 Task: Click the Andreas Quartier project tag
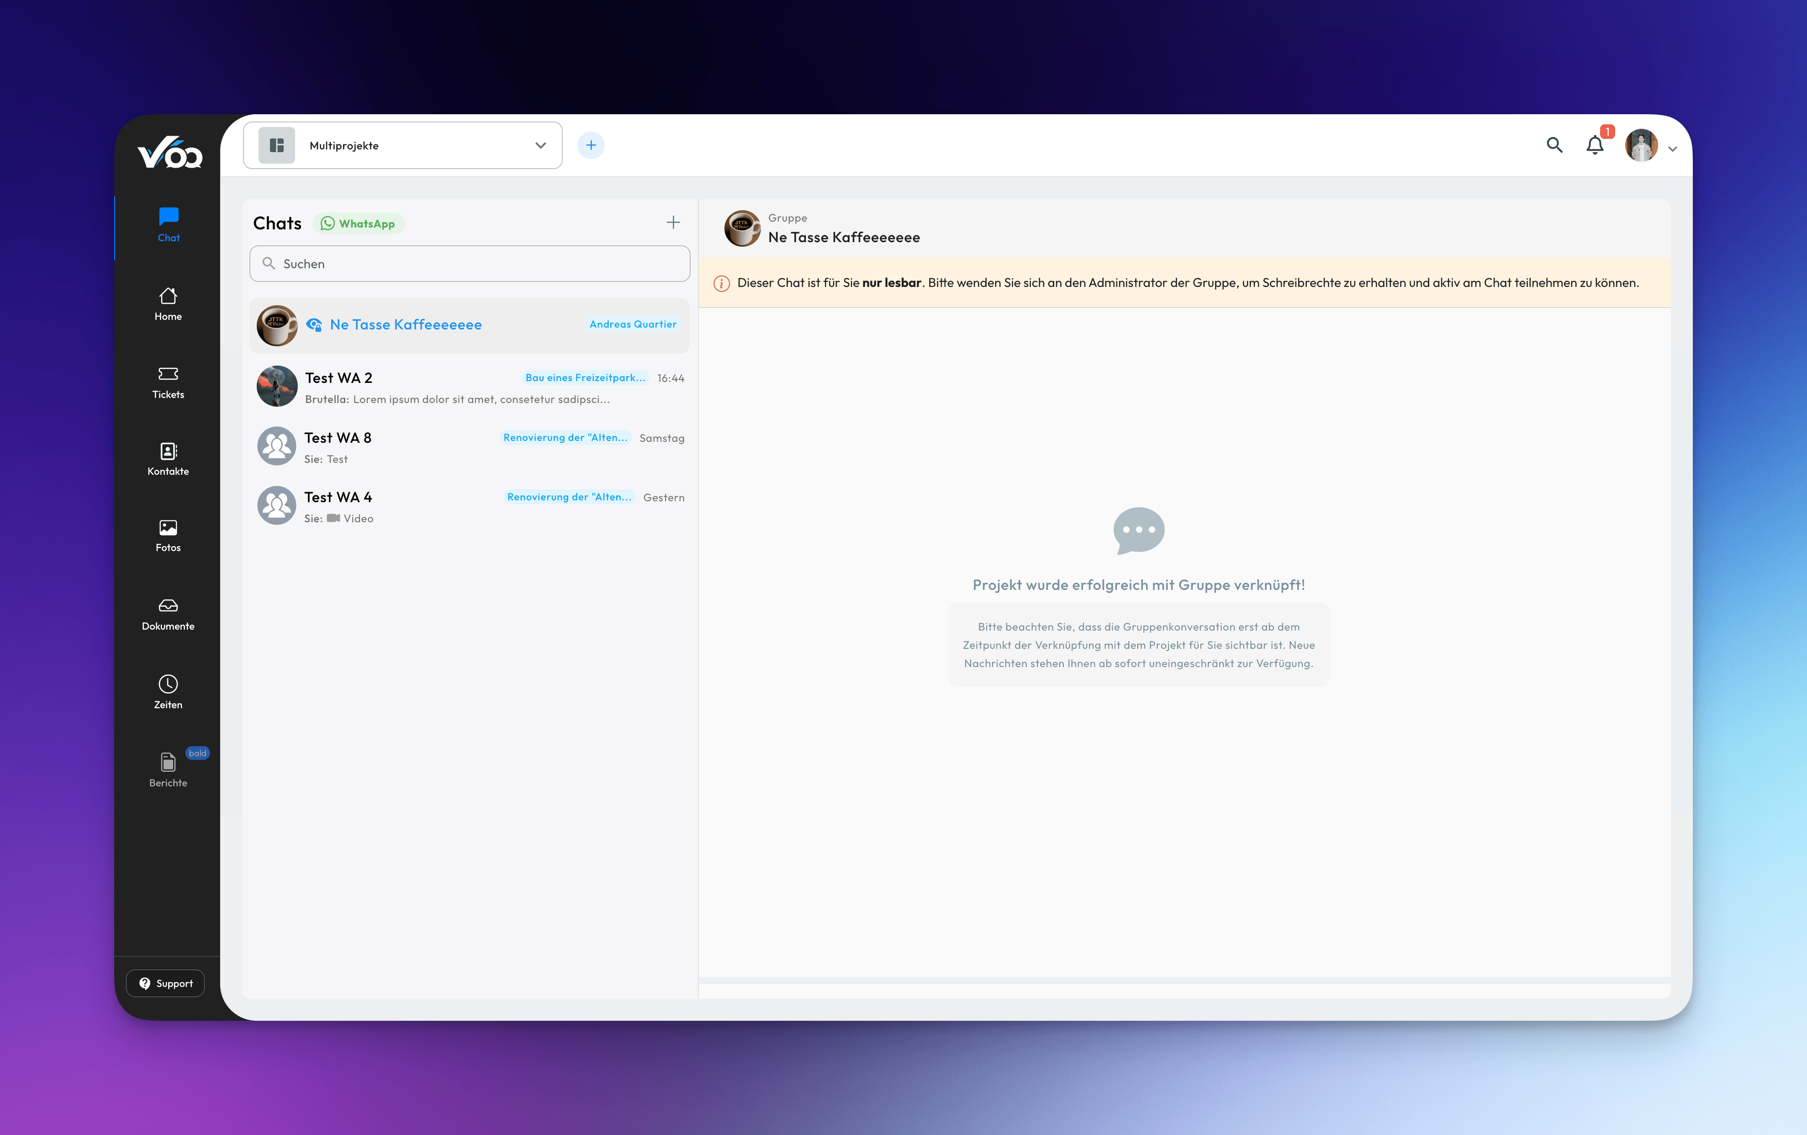pos(633,324)
